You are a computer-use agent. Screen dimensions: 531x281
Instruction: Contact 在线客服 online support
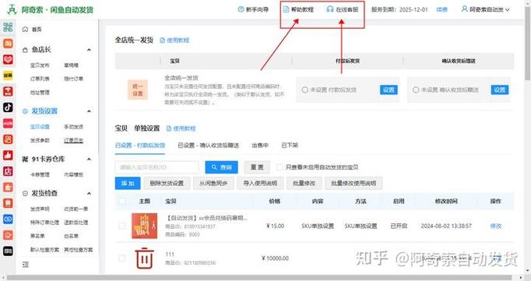tap(343, 9)
